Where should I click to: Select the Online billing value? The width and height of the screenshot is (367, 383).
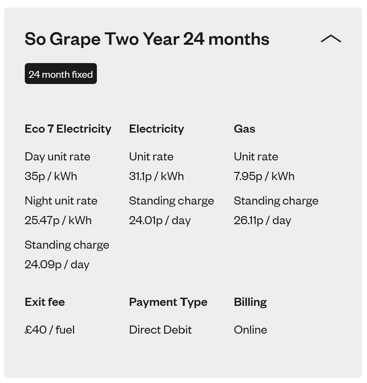251,330
